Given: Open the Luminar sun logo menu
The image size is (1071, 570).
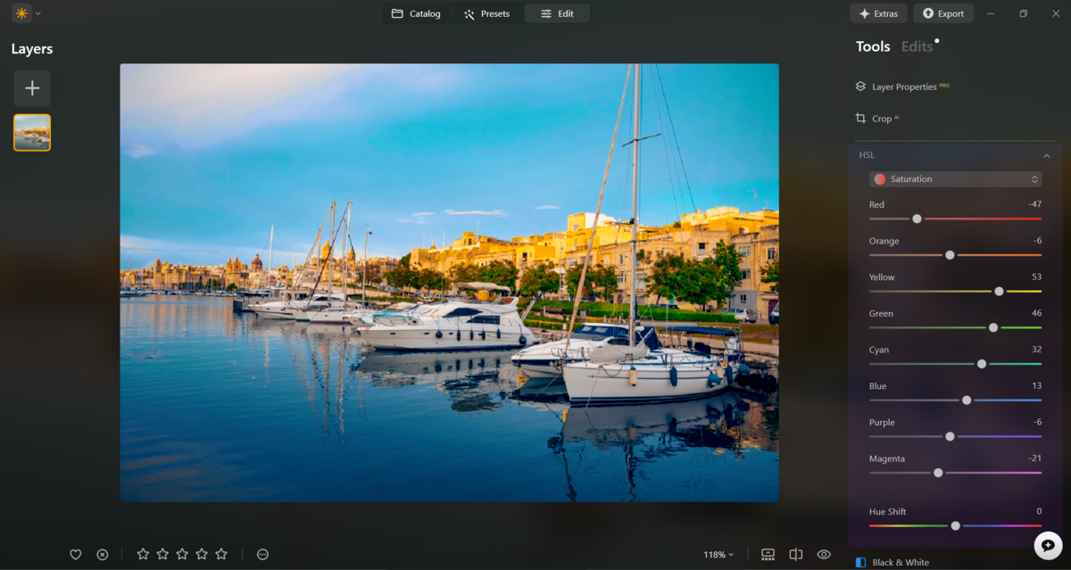Looking at the screenshot, I should point(21,13).
